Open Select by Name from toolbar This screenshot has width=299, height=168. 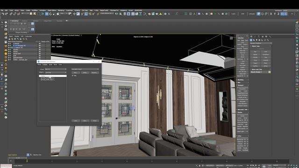[35, 14]
